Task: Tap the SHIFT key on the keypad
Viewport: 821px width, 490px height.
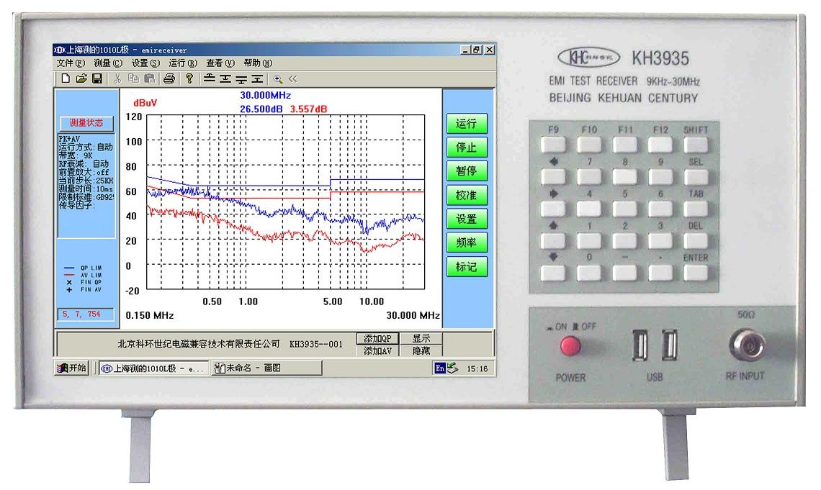Action: click(696, 145)
